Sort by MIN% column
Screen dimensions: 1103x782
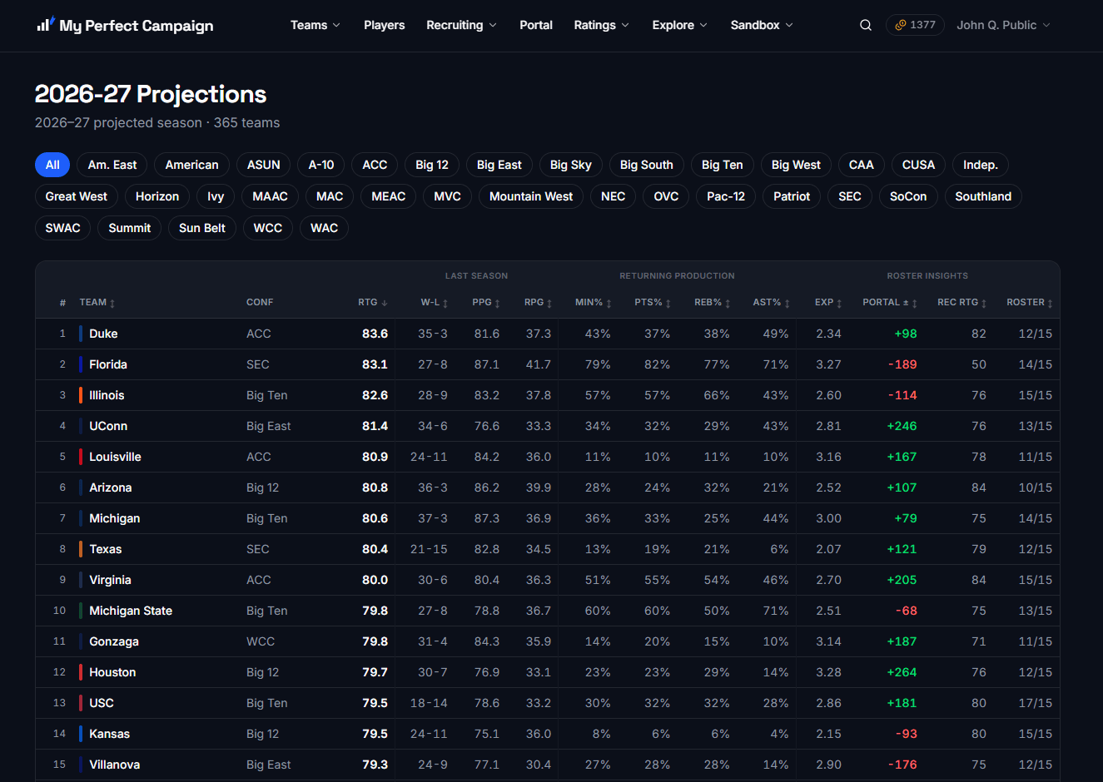point(594,303)
